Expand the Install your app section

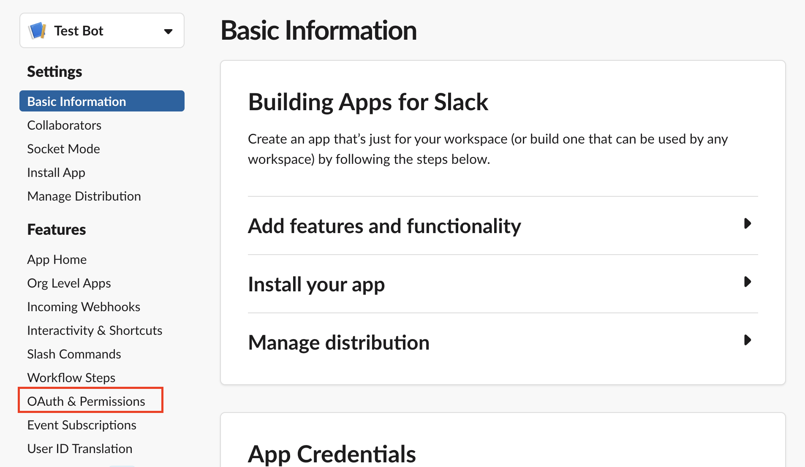tap(747, 282)
